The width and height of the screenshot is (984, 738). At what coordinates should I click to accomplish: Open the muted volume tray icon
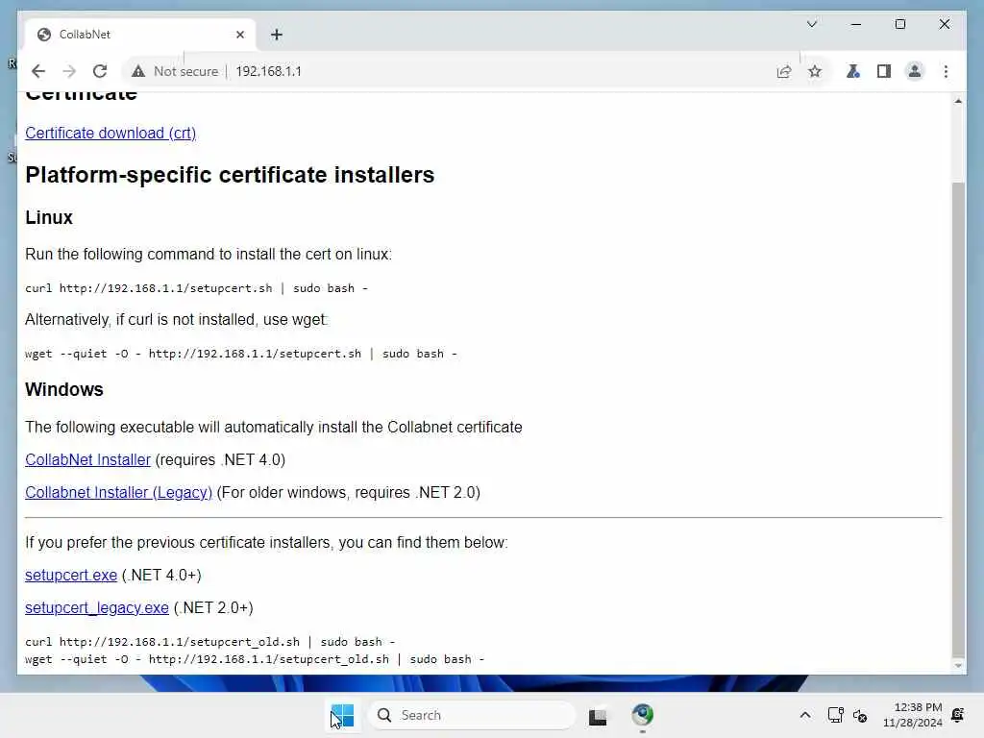pyautogui.click(x=860, y=715)
